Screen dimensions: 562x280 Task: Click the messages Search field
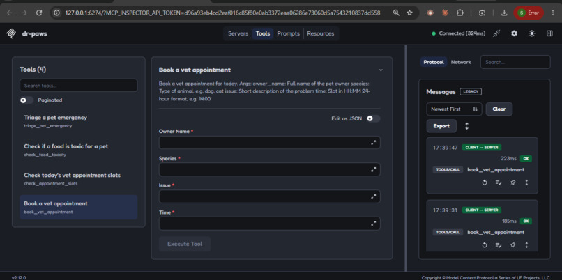click(515, 62)
